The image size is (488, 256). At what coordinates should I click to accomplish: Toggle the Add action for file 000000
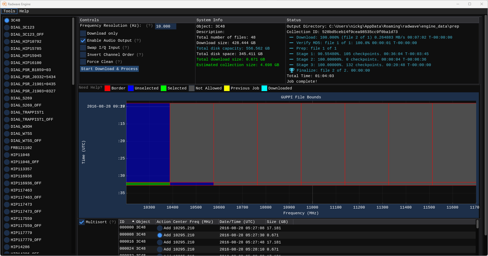tap(160, 228)
